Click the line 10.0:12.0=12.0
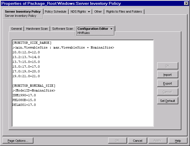190x146 pixels. coord(26,52)
